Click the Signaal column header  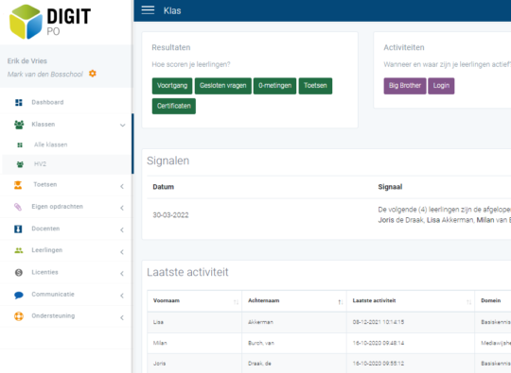click(x=390, y=187)
